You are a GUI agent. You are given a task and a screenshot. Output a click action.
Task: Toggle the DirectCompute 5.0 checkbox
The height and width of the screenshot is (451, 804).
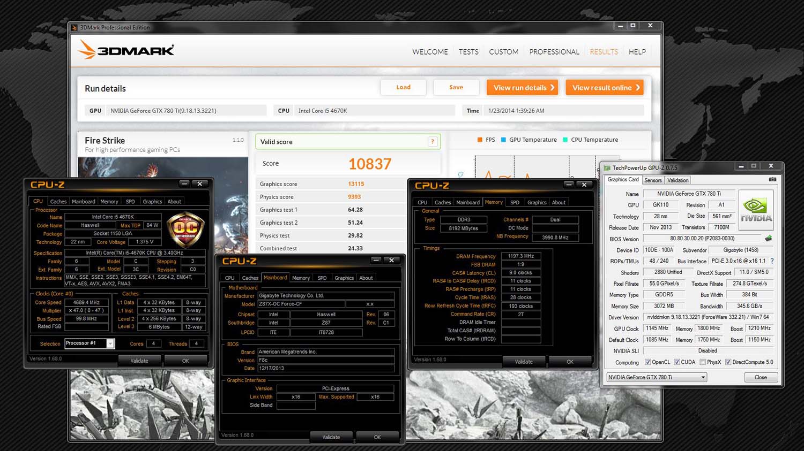point(728,362)
